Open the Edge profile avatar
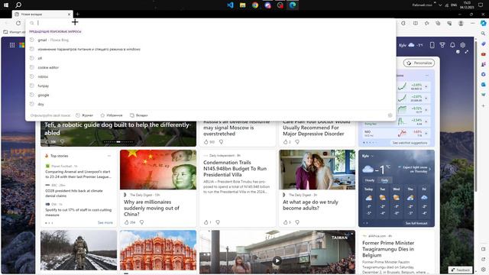 click(461, 23)
